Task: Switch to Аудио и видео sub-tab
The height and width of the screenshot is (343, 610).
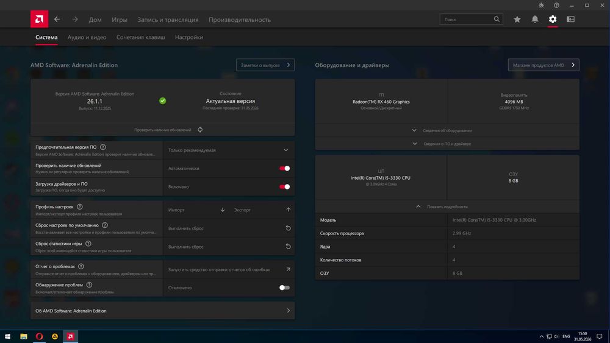Action: point(87,37)
